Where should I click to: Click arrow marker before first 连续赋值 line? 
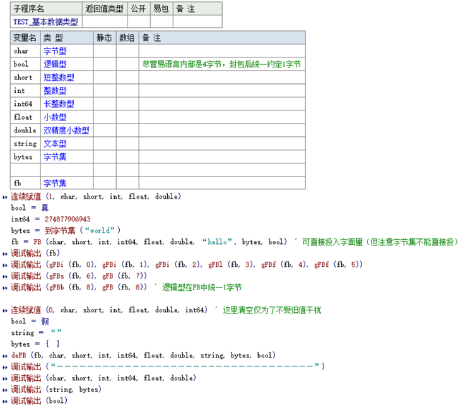coord(5,197)
